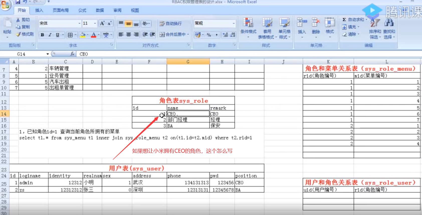Copy selection with 复制
The height and width of the screenshot is (215, 422).
coord(23,27)
